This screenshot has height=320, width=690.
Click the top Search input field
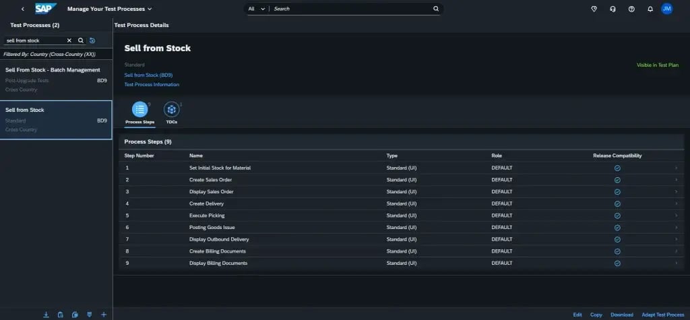pyautogui.click(x=350, y=9)
